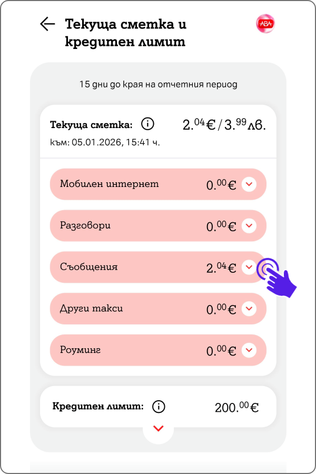Select the Мобилен интернет category row
316x474 pixels.
(132, 184)
